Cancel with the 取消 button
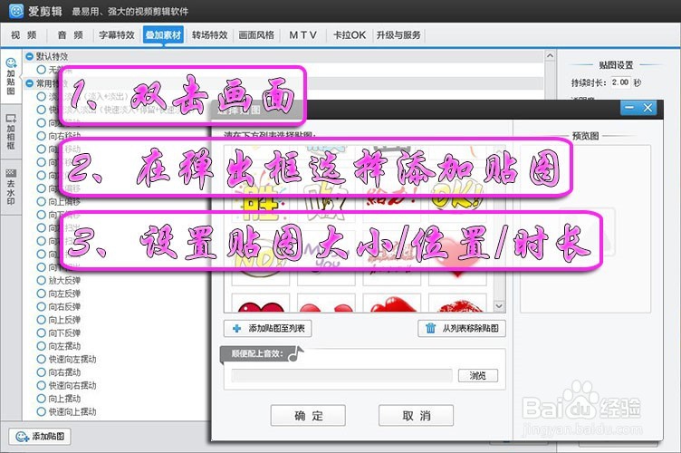 tap(416, 416)
